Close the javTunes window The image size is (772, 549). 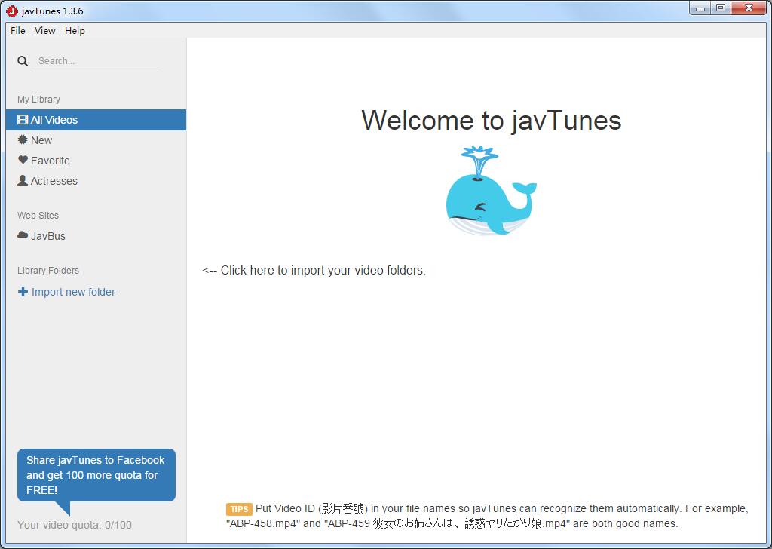pyautogui.click(x=749, y=8)
